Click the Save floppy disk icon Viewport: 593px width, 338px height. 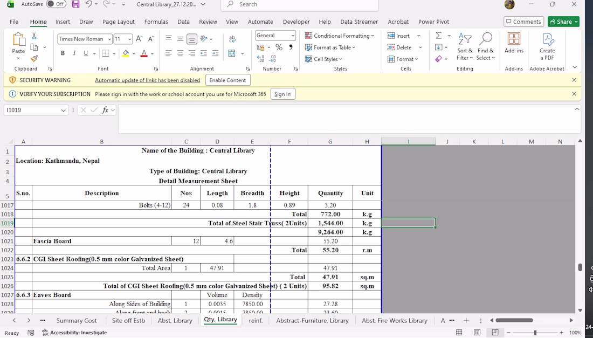click(75, 4)
